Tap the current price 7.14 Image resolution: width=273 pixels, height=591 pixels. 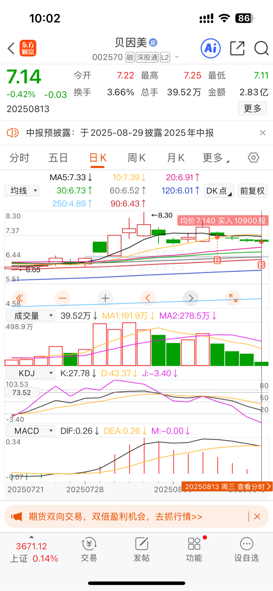[24, 77]
